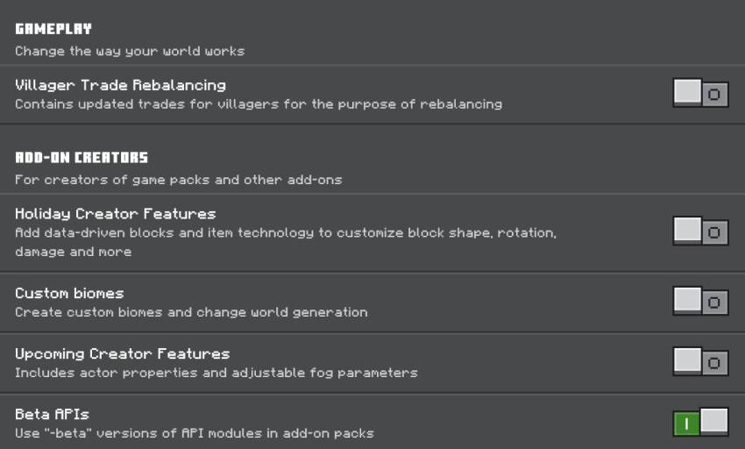The width and height of the screenshot is (745, 449).
Task: Click the Add-On Creators section header
Action: (82, 158)
